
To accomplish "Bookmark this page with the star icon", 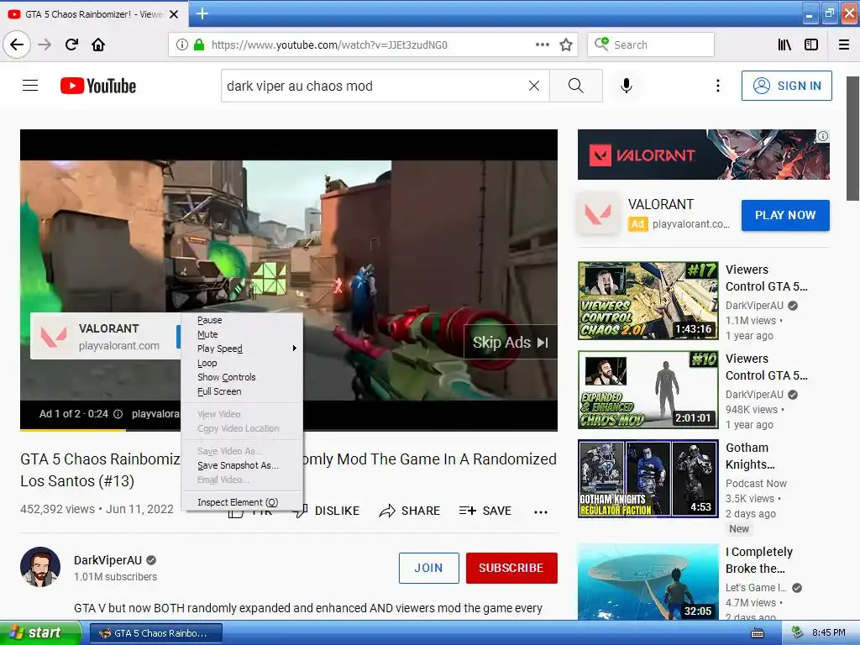I will [x=566, y=45].
